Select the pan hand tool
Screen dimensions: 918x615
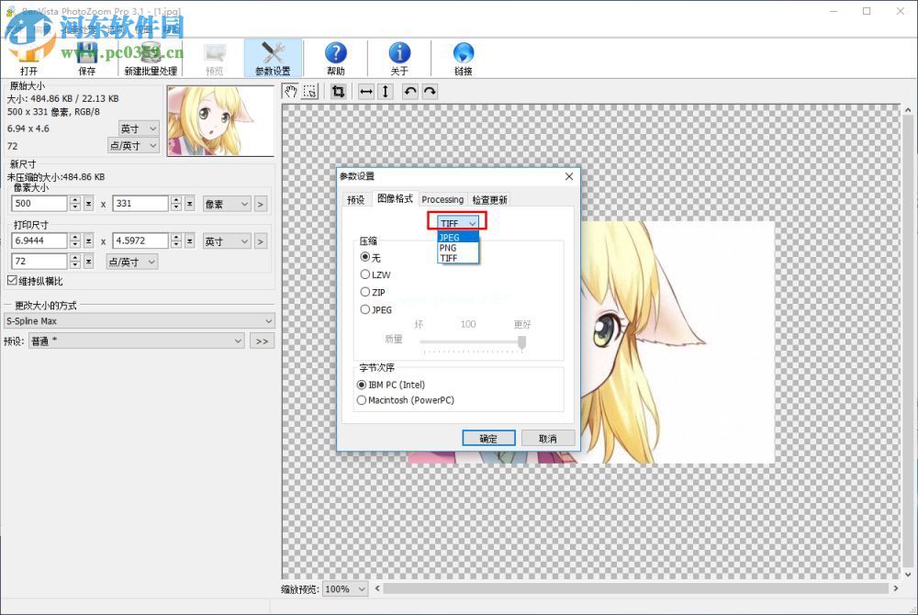pos(291,92)
